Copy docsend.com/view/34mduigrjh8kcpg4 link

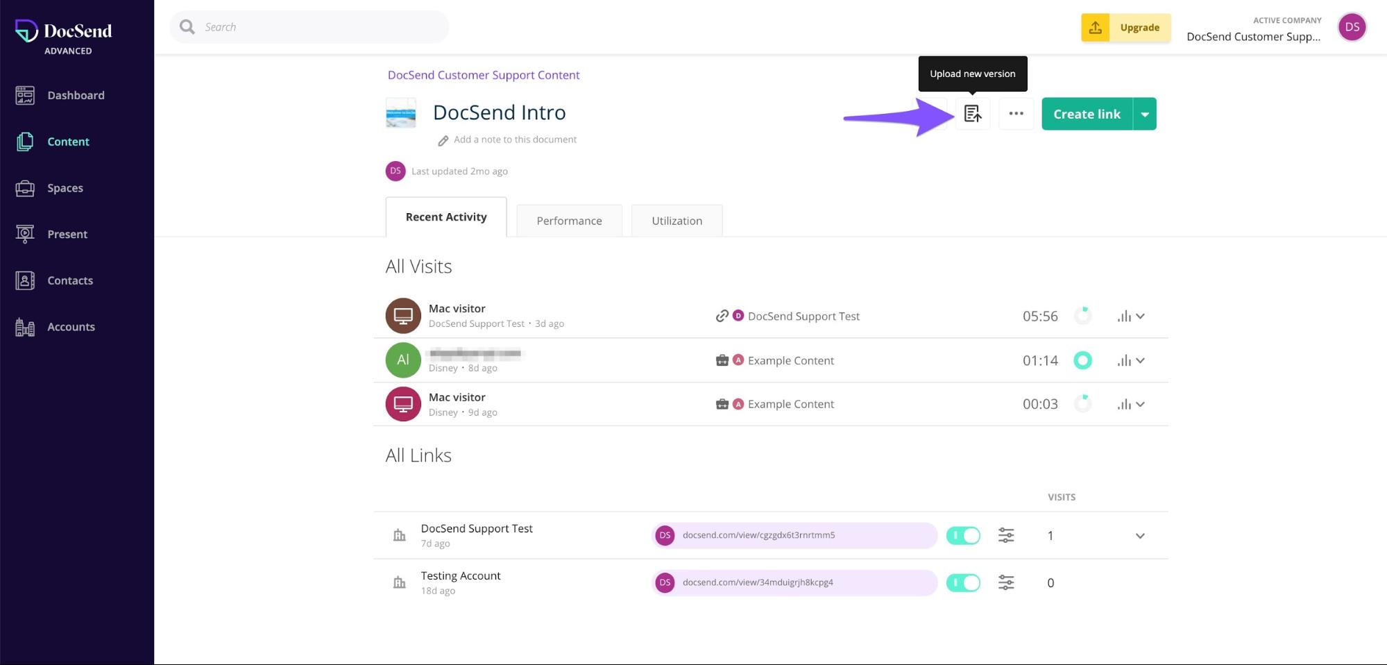[794, 582]
